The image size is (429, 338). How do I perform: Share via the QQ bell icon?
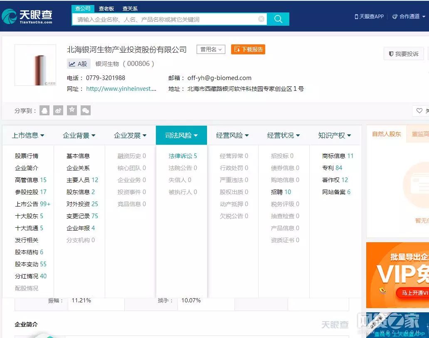point(44,110)
